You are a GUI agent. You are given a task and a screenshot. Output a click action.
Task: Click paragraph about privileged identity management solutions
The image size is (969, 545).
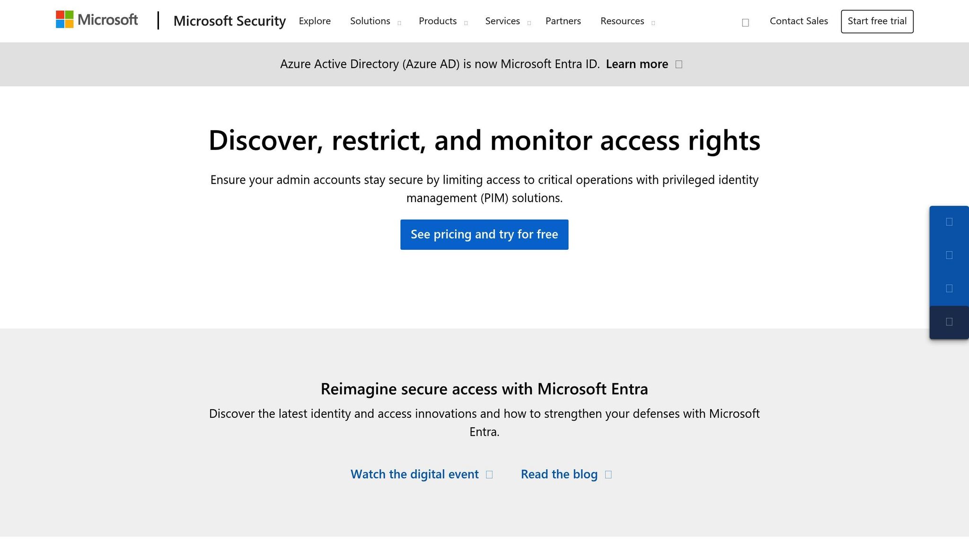click(x=484, y=189)
